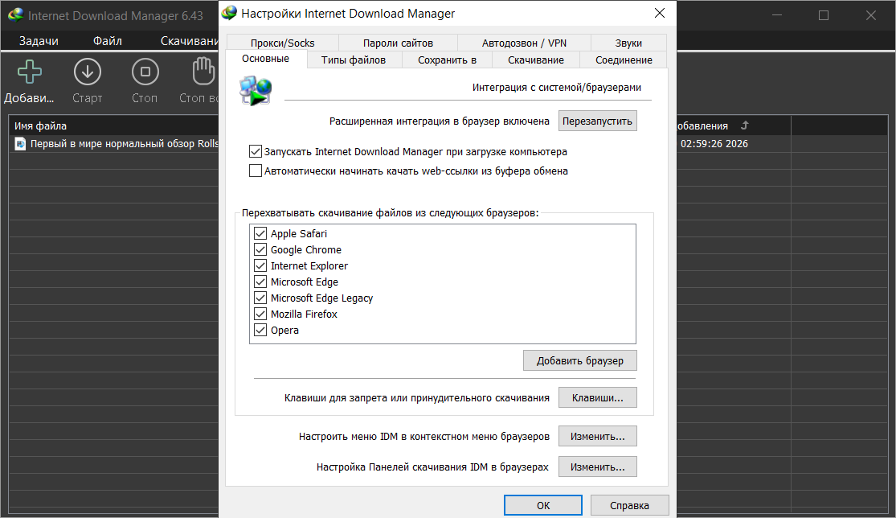Uncheck Apple Safari browser integration

(x=260, y=233)
